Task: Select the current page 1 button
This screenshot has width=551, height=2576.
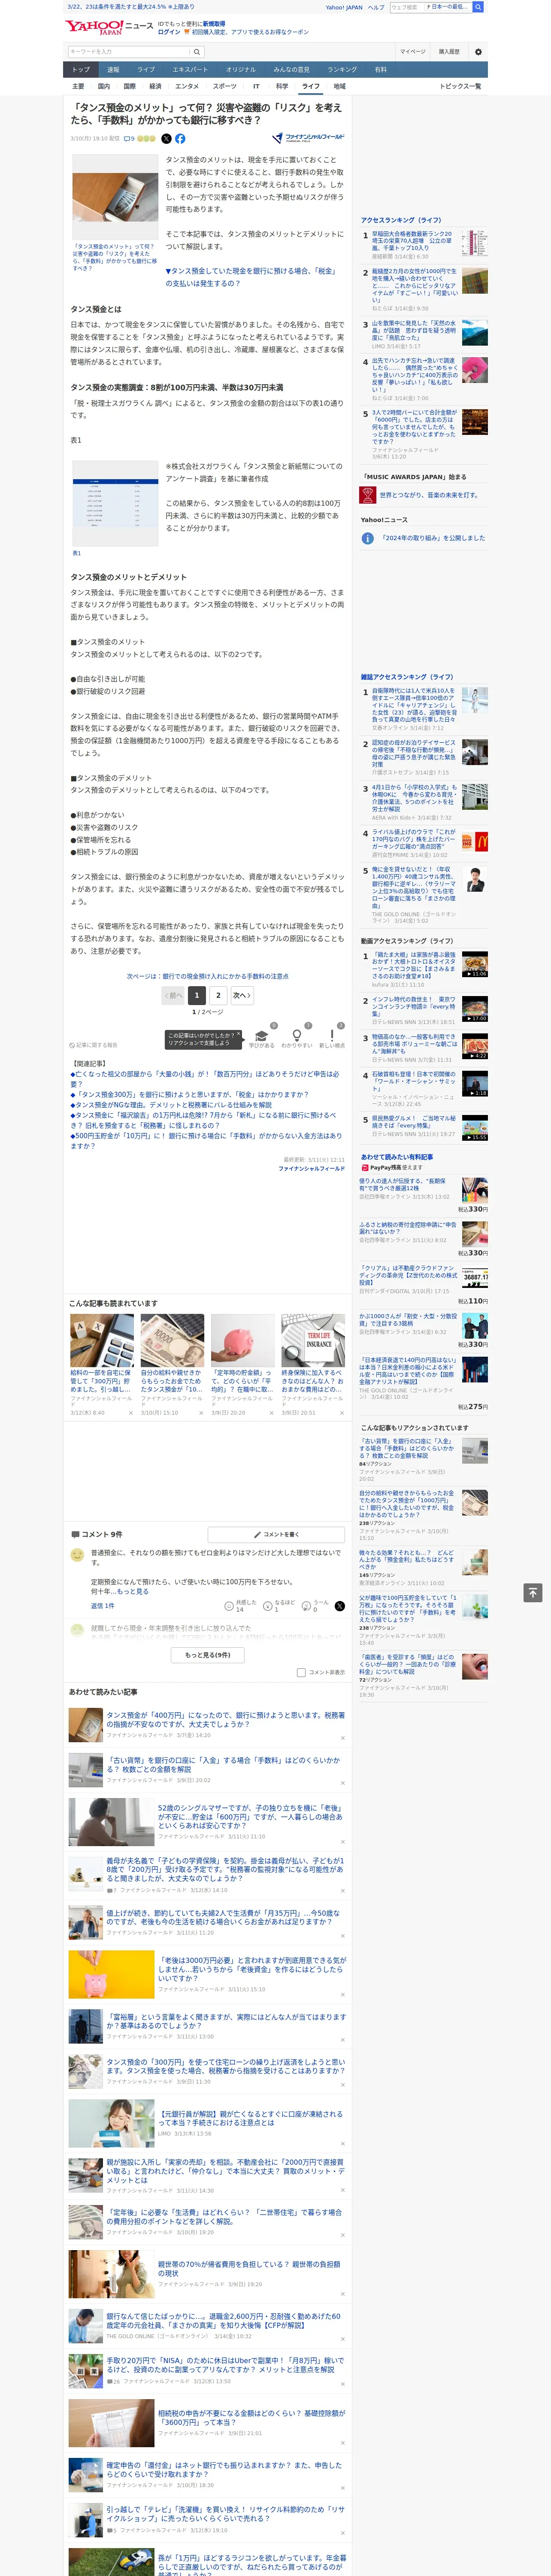Action: click(197, 995)
